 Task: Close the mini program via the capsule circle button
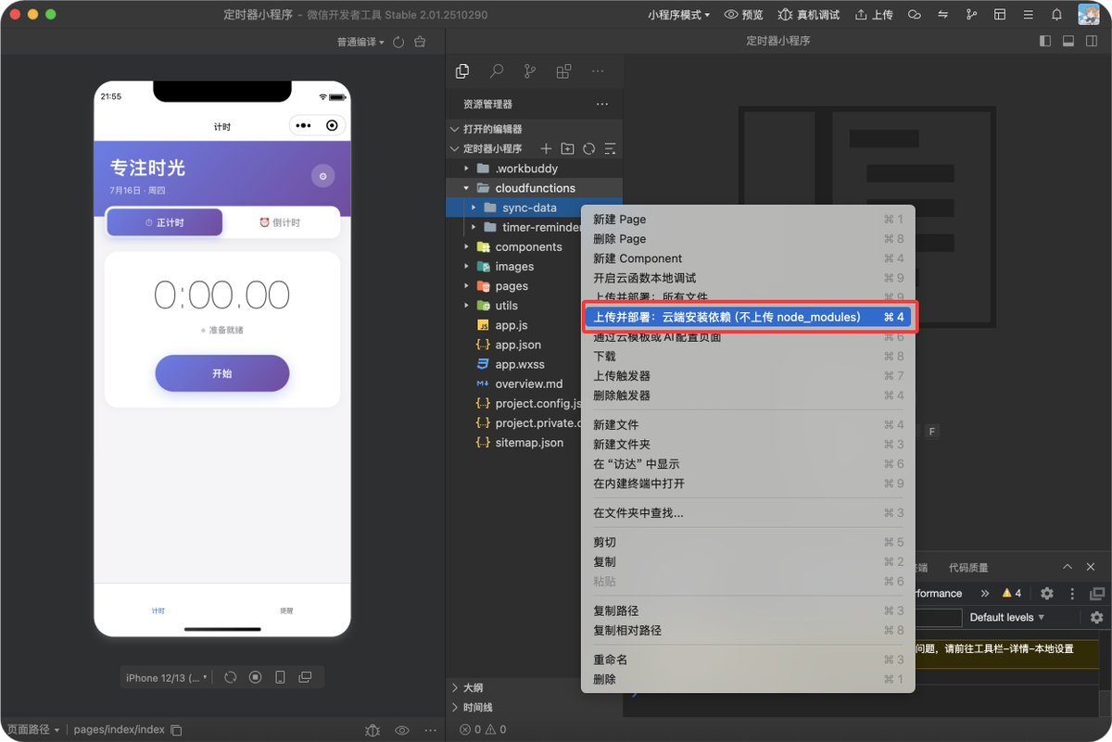[332, 126]
